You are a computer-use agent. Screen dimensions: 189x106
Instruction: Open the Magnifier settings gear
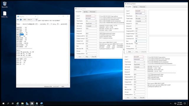tap(36, 20)
